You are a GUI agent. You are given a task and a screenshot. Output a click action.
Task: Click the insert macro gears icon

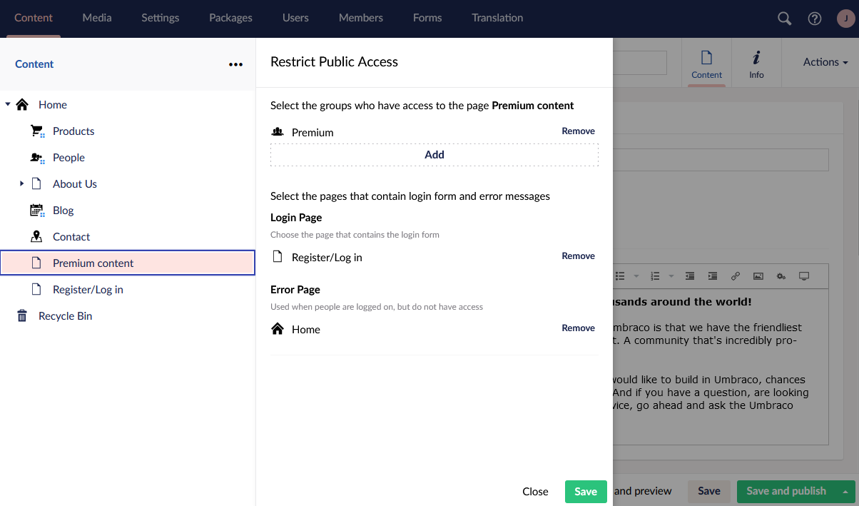tap(781, 276)
